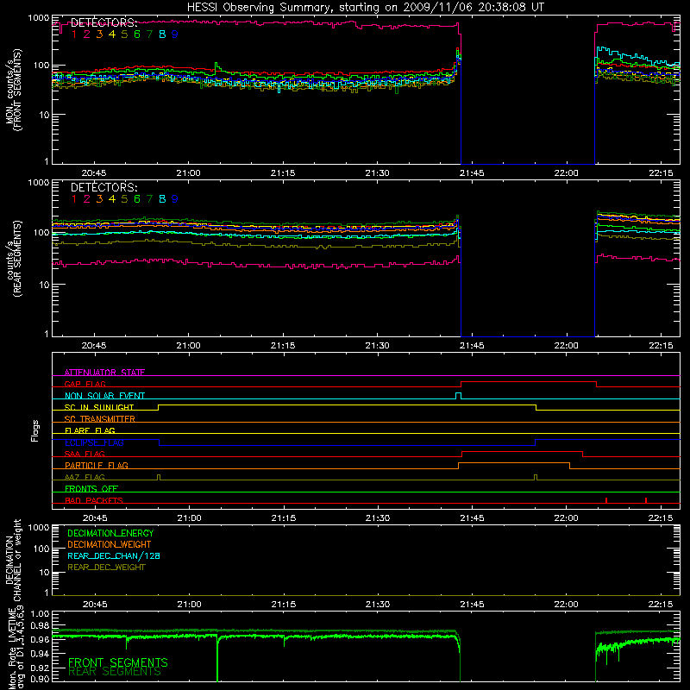Pick detector number 7 in the rear segments legend
Viewport: 690px width, 690px height.
tap(149, 199)
